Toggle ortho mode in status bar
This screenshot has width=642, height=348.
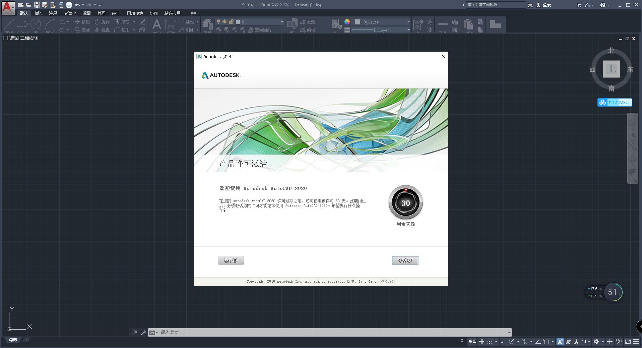point(503,342)
